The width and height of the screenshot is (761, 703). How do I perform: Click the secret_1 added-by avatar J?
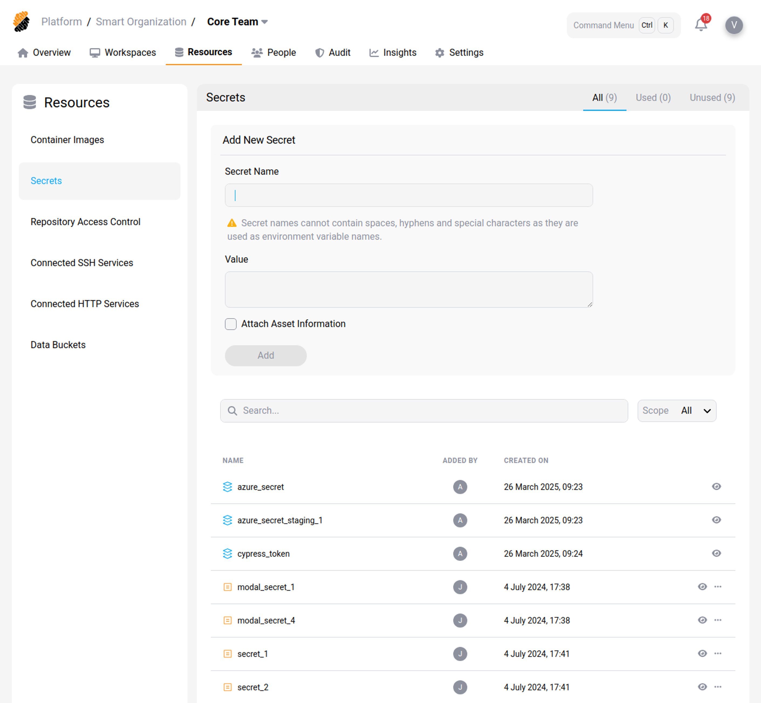(460, 654)
